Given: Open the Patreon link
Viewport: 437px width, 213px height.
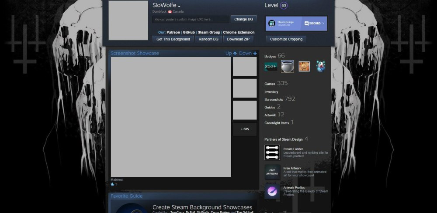Looking at the screenshot, I should [x=173, y=32].
